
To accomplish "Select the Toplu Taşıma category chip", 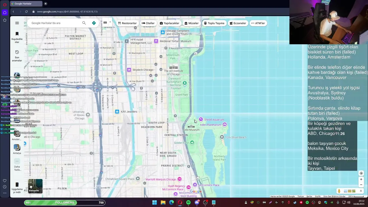I will tap(214, 23).
